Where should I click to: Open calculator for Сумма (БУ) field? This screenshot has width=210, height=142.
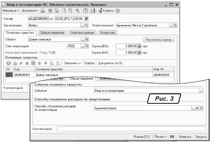coord(139,46)
